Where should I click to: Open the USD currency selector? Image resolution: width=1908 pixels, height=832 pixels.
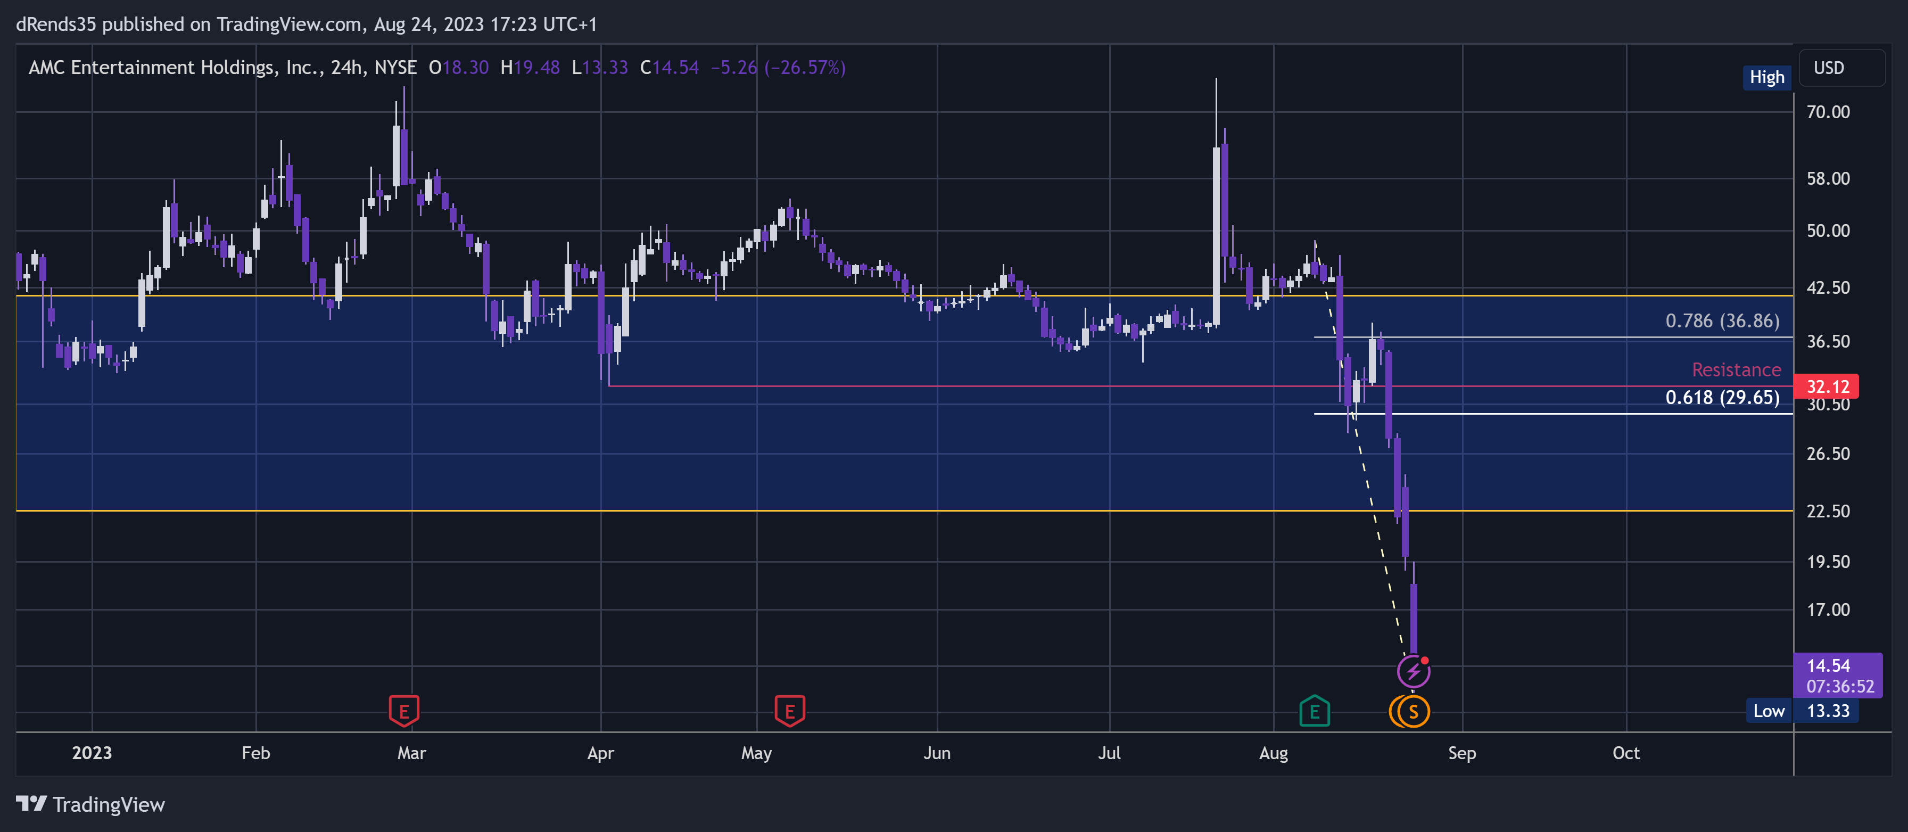pos(1841,68)
